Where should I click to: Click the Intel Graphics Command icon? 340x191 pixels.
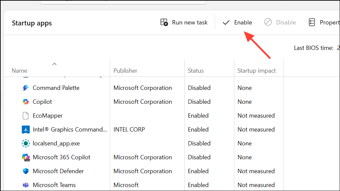click(x=26, y=129)
